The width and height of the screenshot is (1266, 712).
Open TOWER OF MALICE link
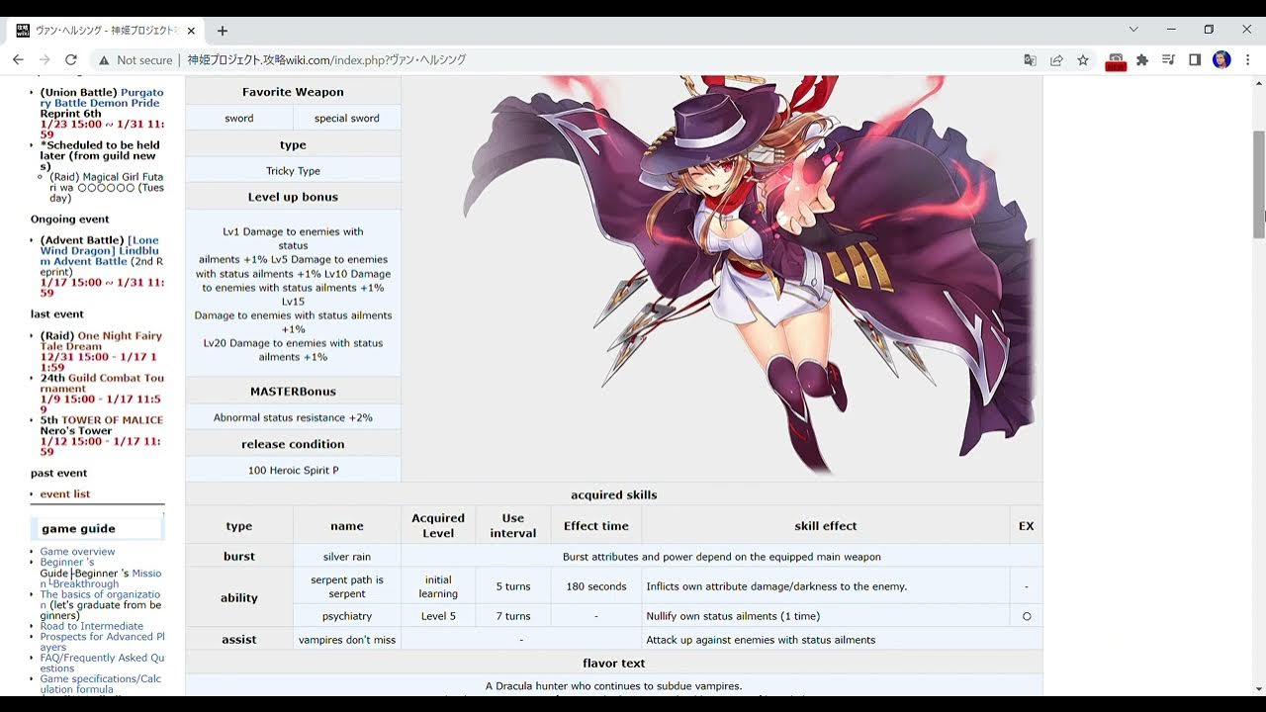coord(113,420)
